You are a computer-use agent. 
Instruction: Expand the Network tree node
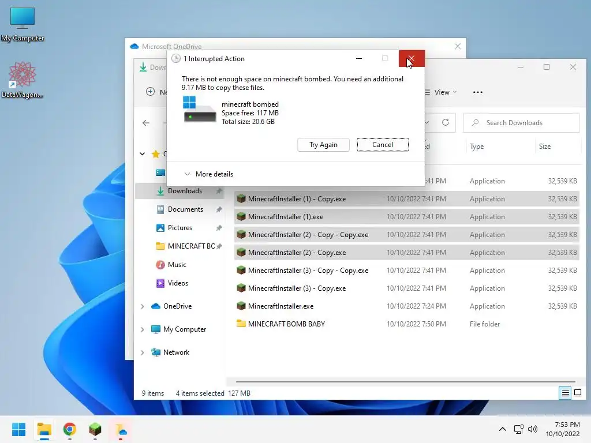coord(142,352)
